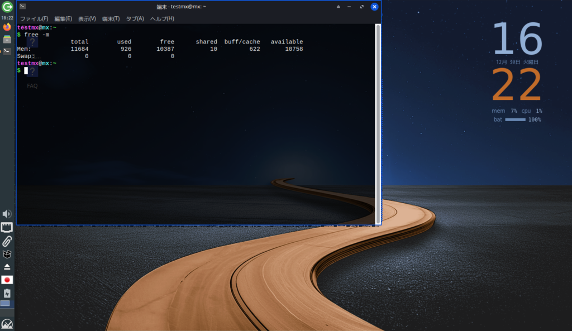The width and height of the screenshot is (572, 331).
Task: Open the ファイル(F) menu
Action: (x=34, y=18)
